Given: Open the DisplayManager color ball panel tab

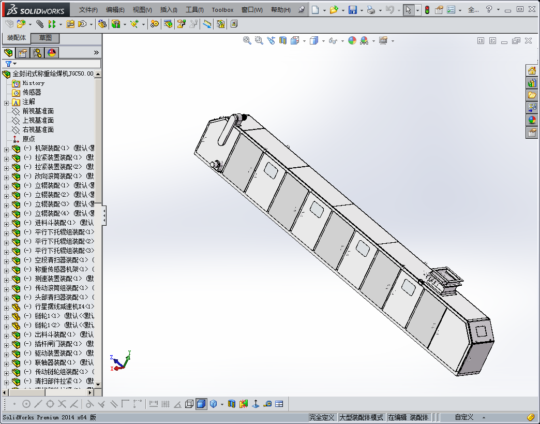Looking at the screenshot, I should click(51, 53).
